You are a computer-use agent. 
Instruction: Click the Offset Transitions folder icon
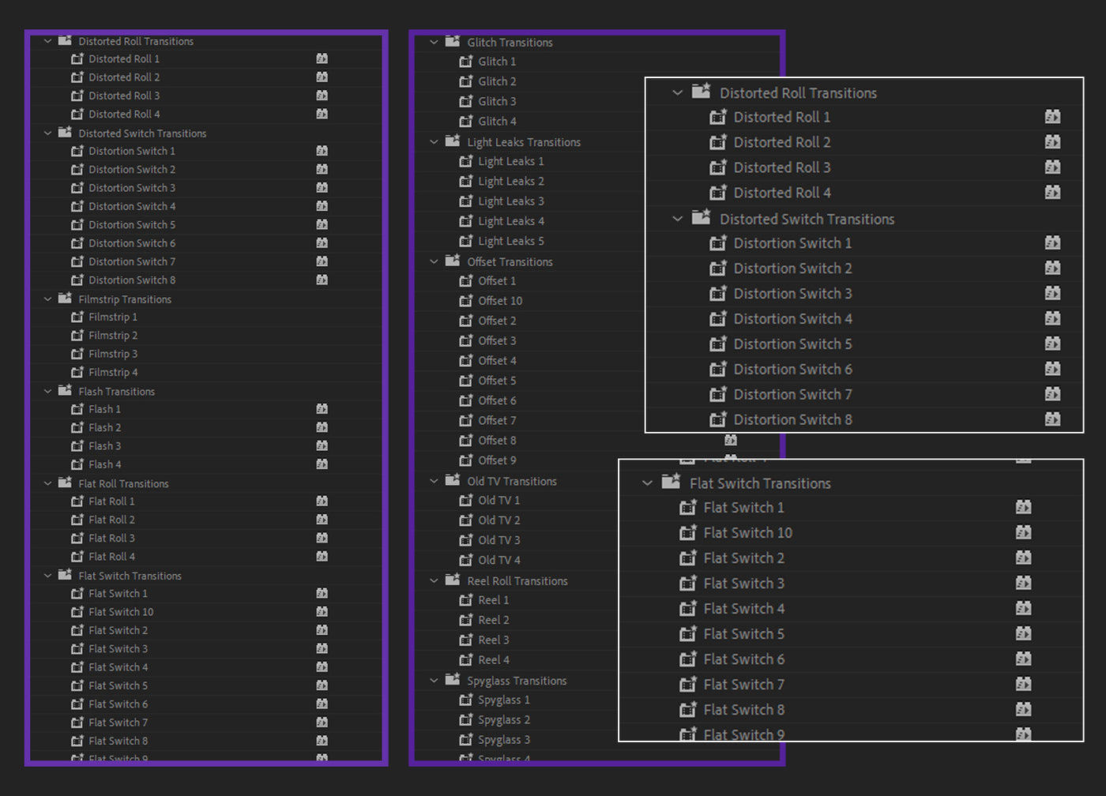tap(453, 260)
